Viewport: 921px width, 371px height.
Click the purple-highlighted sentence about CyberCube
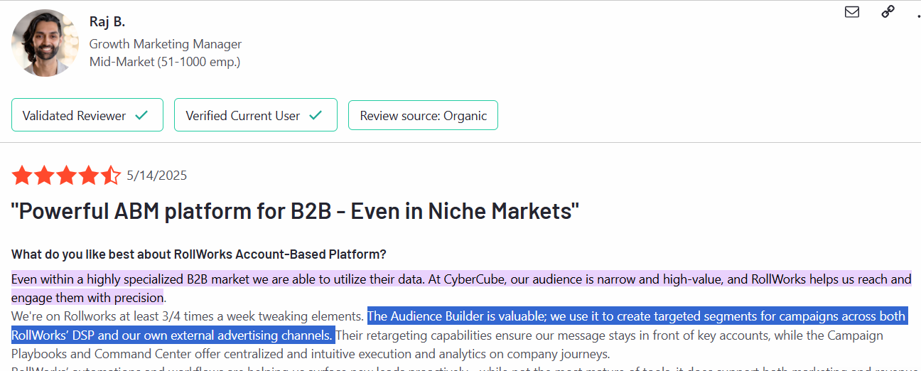[x=461, y=288]
